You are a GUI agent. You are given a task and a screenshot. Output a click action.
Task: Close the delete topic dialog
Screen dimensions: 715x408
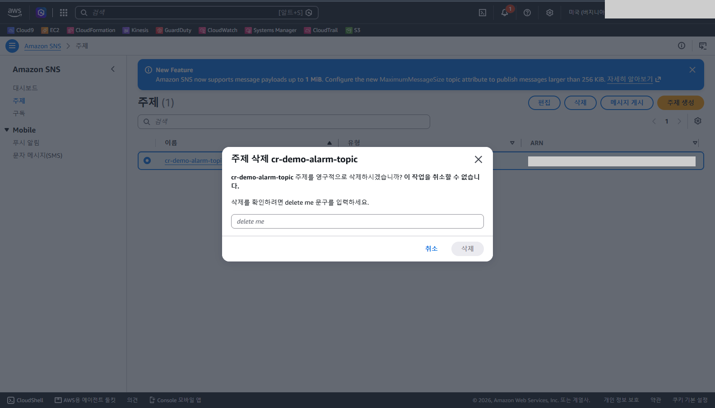tap(478, 159)
